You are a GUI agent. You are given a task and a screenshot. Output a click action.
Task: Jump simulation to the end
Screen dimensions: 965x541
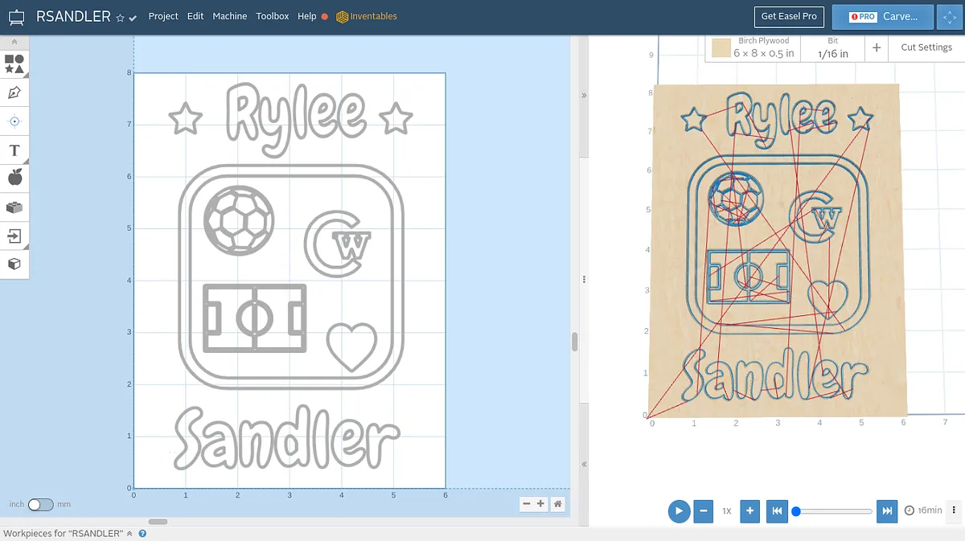886,510
